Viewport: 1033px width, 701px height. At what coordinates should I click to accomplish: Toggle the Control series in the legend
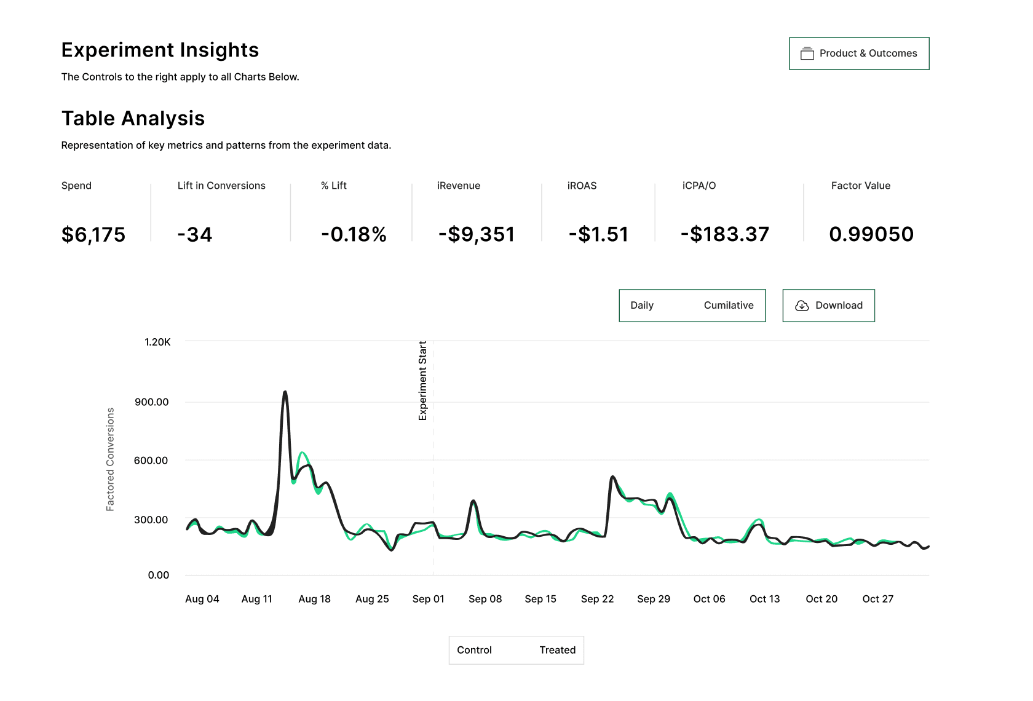point(474,650)
